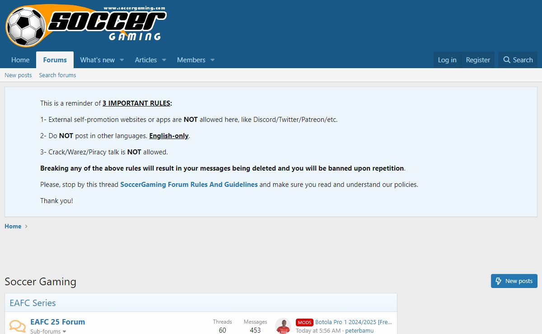Image resolution: width=542 pixels, height=334 pixels.
Task: View peterbamu's profile
Action: point(359,330)
